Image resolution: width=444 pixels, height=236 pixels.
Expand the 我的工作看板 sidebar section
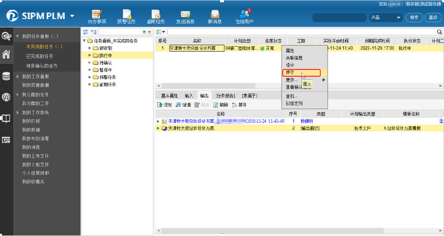coord(18,77)
